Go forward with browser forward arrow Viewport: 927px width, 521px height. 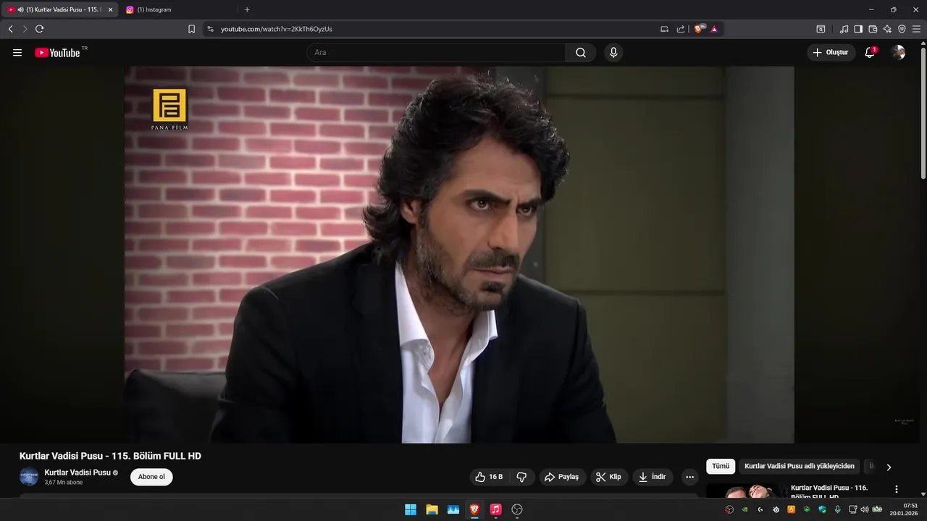(x=25, y=29)
